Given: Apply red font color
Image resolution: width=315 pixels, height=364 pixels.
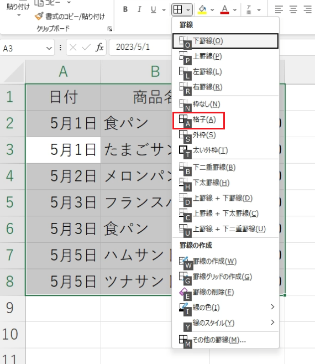Looking at the screenshot, I should point(224,9).
